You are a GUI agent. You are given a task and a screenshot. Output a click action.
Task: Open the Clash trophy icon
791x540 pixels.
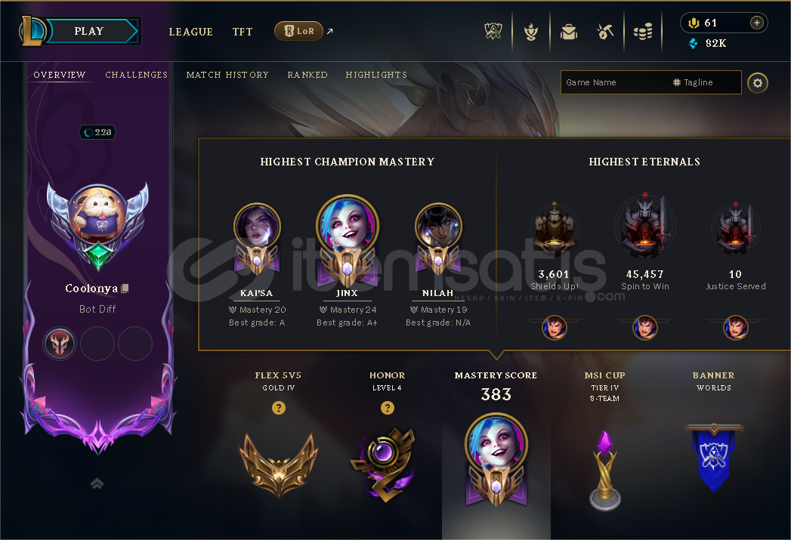click(493, 31)
